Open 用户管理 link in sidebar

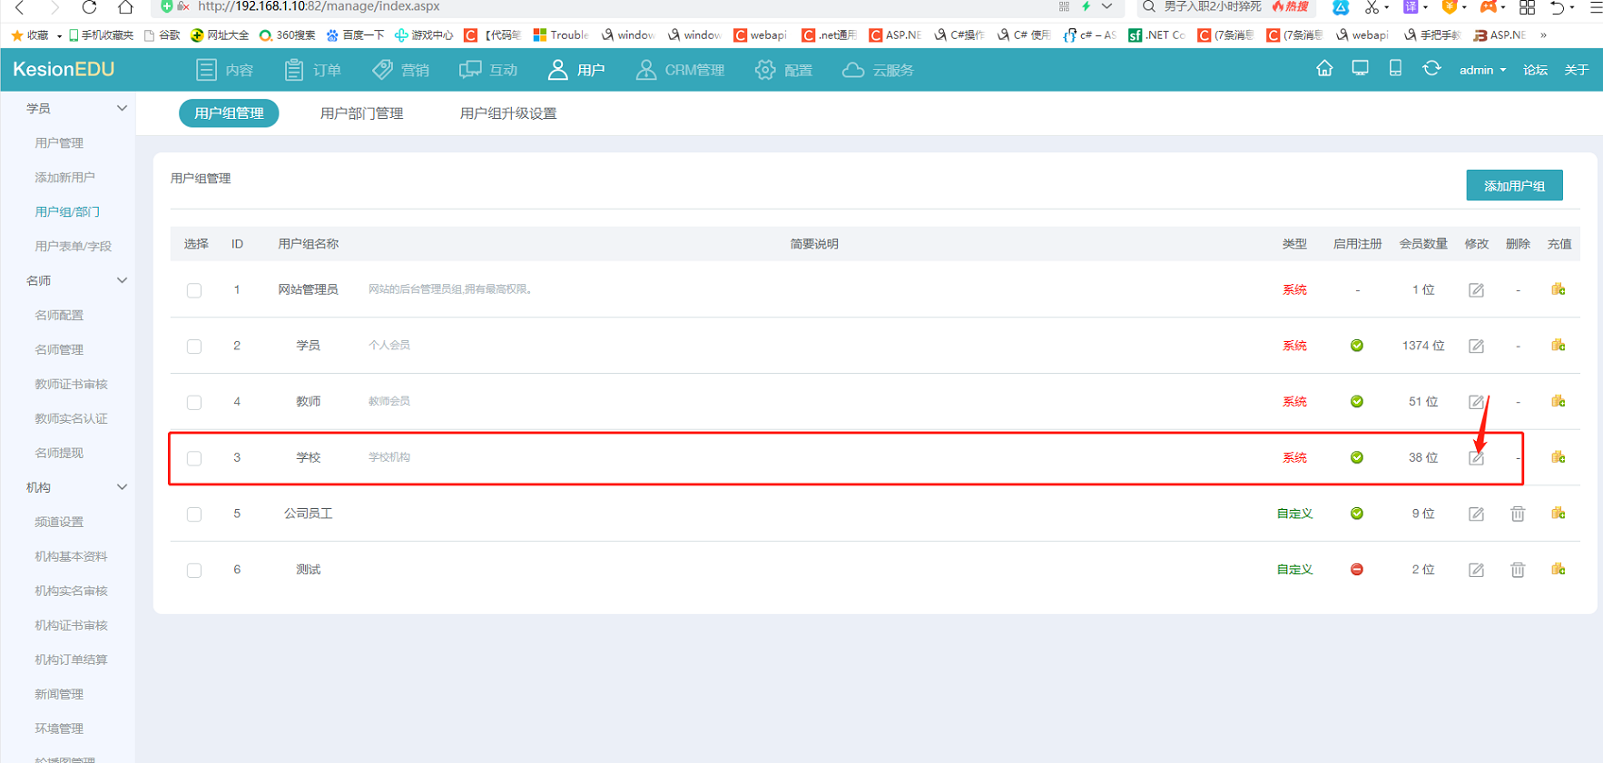coord(59,142)
